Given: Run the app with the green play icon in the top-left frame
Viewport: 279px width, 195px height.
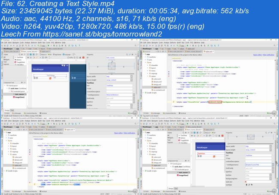Looking at the screenshot, I should click(x=49, y=46).
